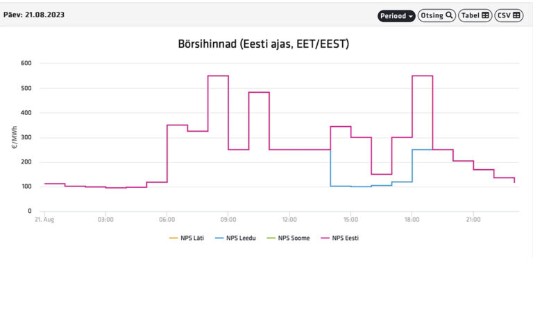Click the 600 value on y-axis

(26, 64)
